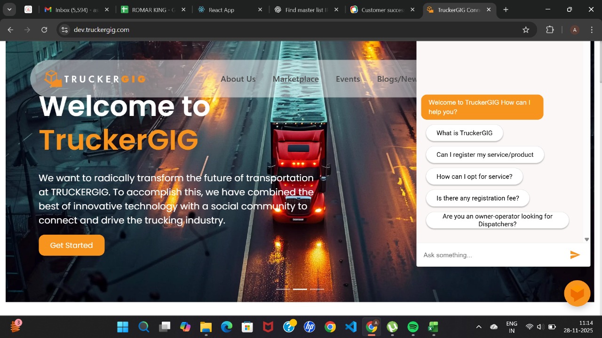Choose owner-operator looking for Dispatchers option
The height and width of the screenshot is (338, 602).
click(497, 220)
